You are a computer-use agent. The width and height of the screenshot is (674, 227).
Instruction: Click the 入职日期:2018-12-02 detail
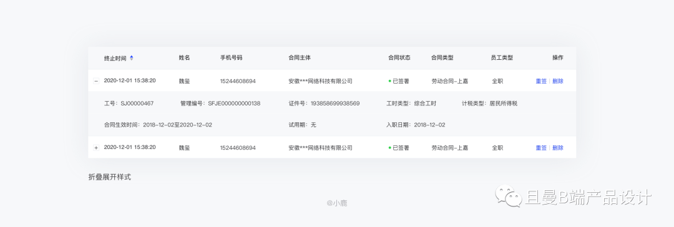[x=416, y=125]
